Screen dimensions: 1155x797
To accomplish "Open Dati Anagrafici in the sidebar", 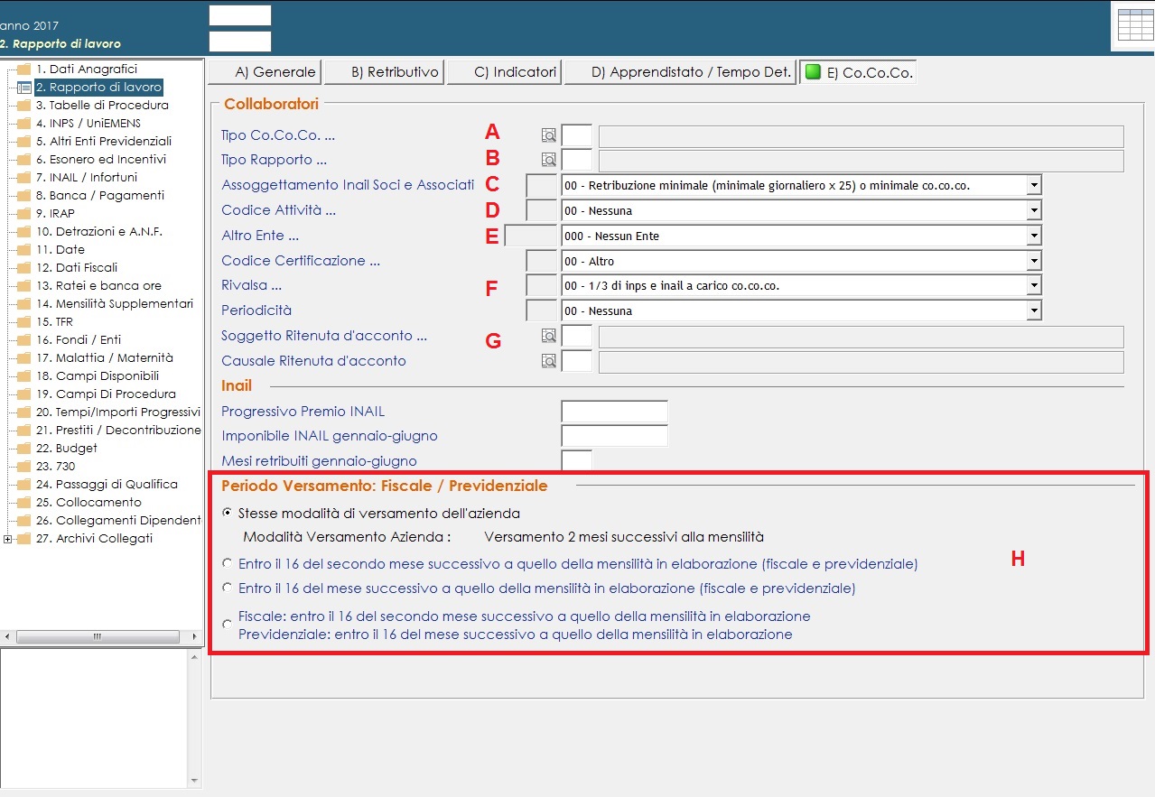I will click(86, 70).
